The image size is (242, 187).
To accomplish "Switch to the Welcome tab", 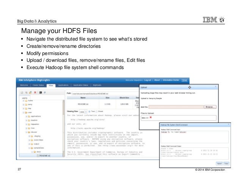I will pos(24,85).
